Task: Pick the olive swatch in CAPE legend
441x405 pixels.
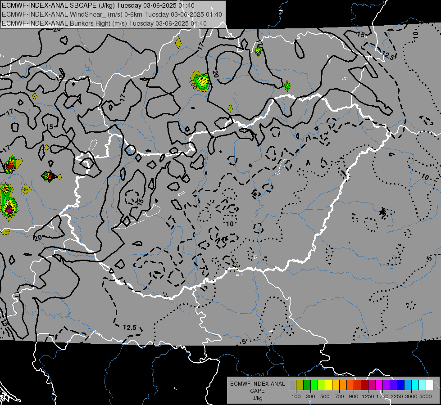Action: coord(300,385)
